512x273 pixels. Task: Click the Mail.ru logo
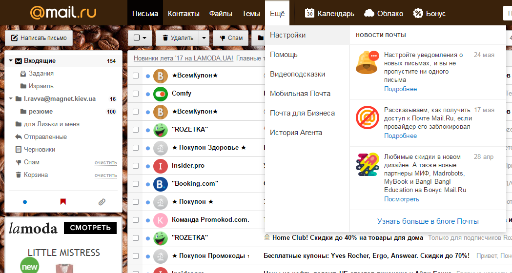(x=63, y=13)
